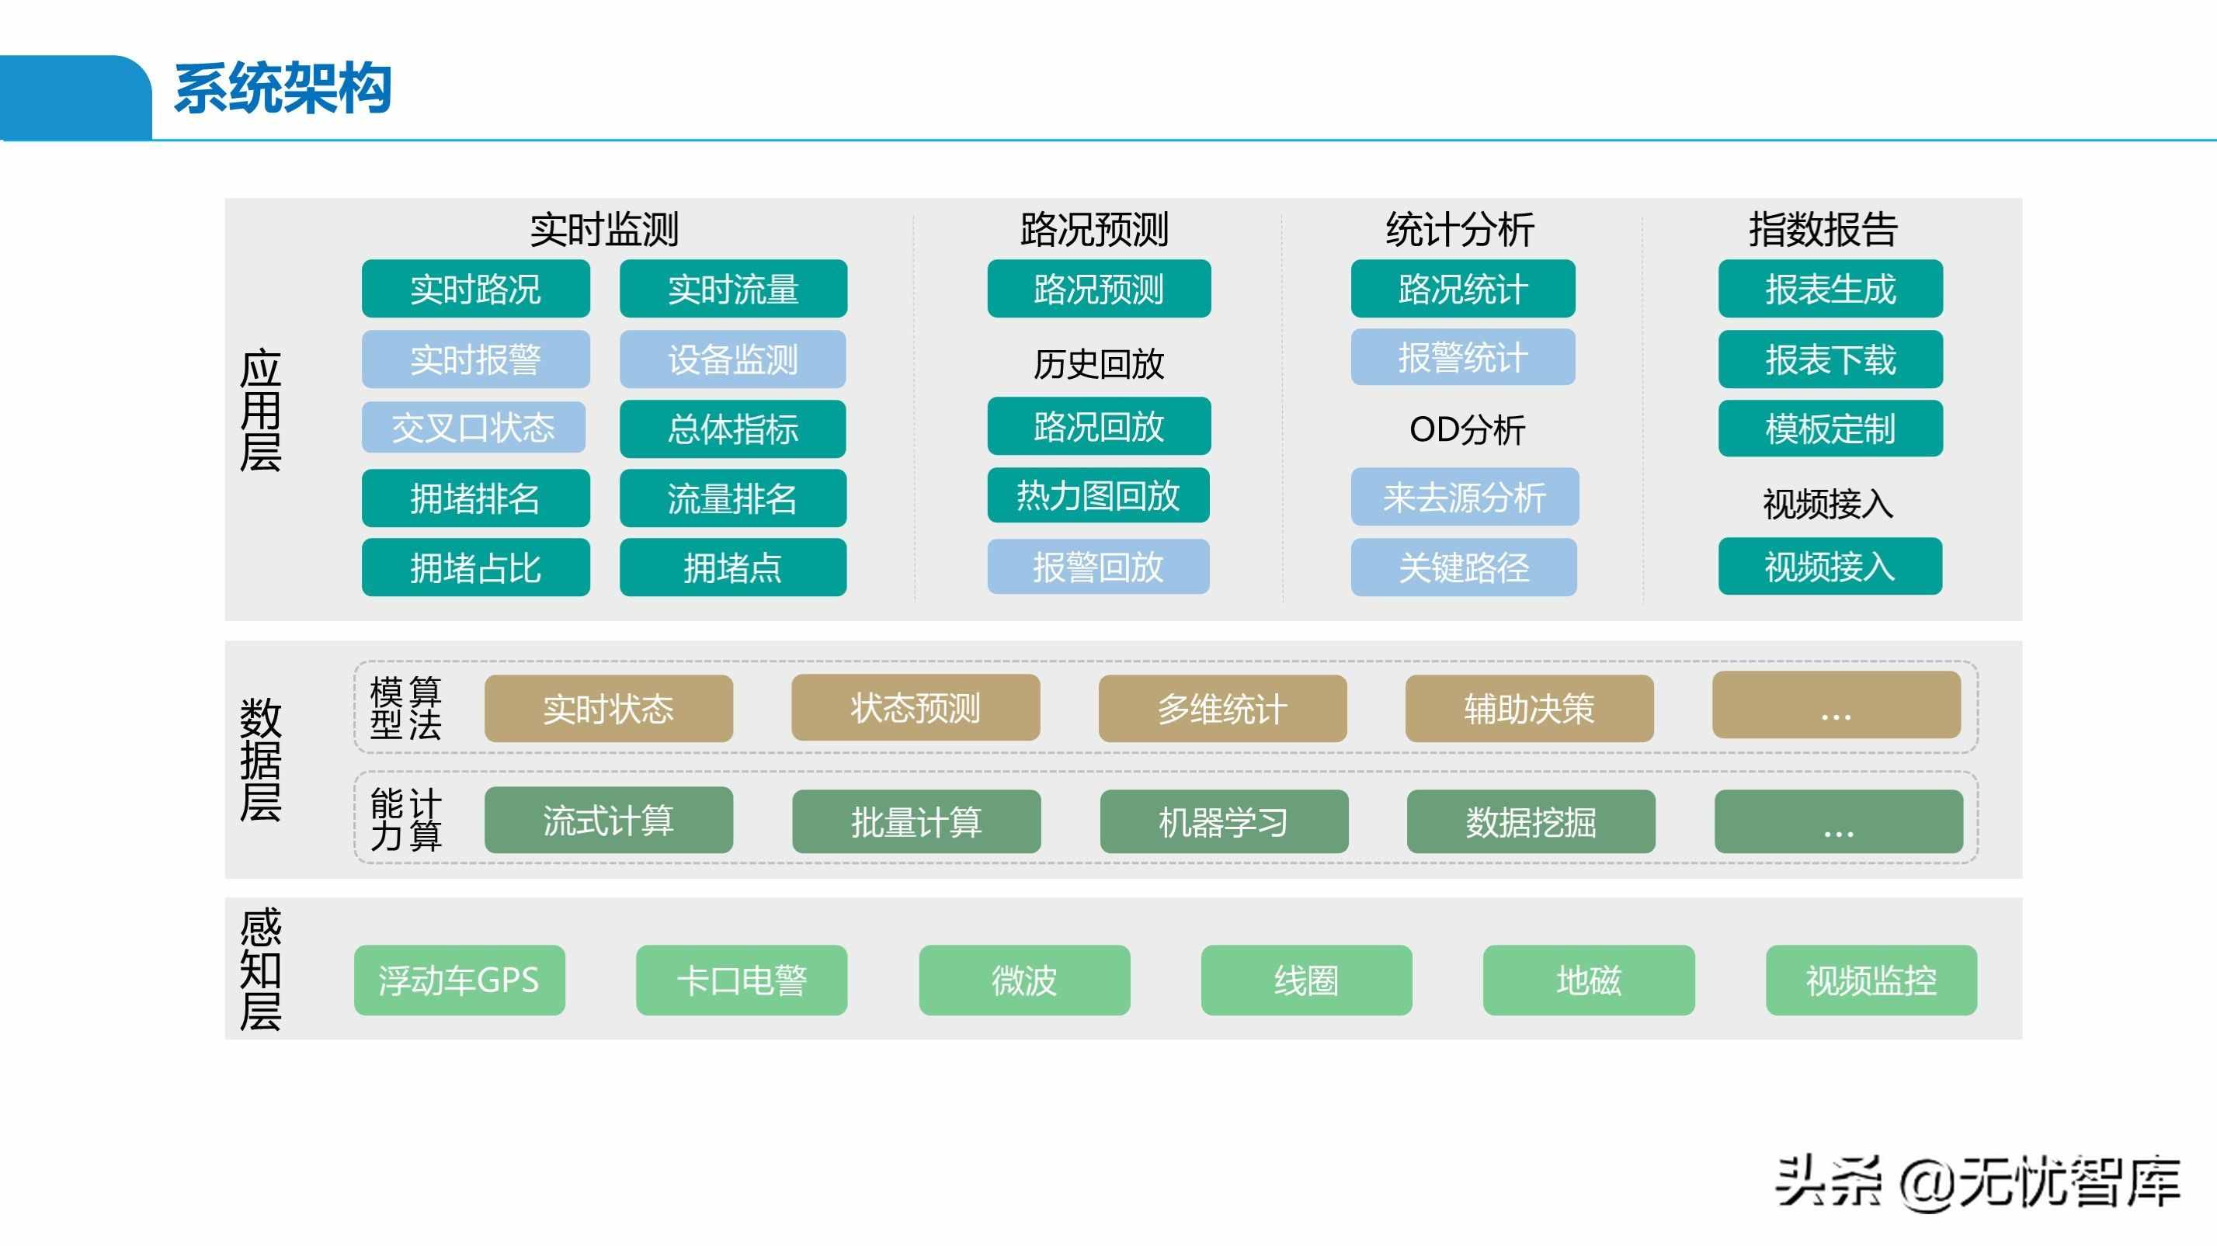Screen dimensions: 2217x1246
Task: Click the 感知层 layer label
Action: 261,969
